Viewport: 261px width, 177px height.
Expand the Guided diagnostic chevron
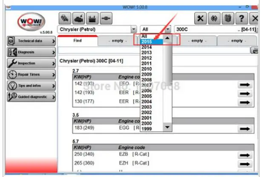[53, 97]
